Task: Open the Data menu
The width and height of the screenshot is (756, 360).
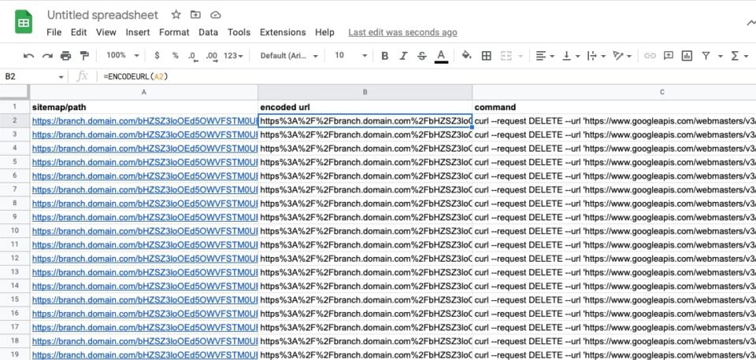Action: pos(208,32)
